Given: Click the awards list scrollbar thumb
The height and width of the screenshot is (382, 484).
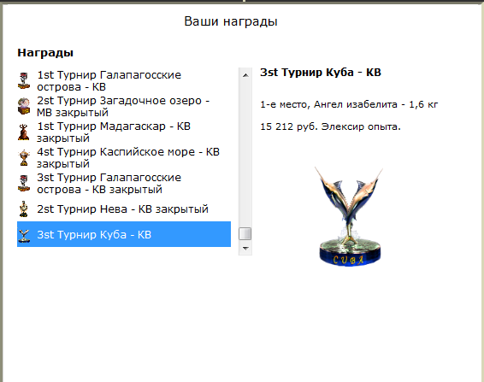Looking at the screenshot, I should coord(245,233).
